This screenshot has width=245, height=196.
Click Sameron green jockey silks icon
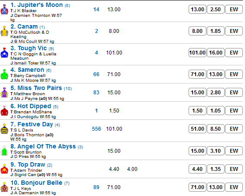(4, 74)
